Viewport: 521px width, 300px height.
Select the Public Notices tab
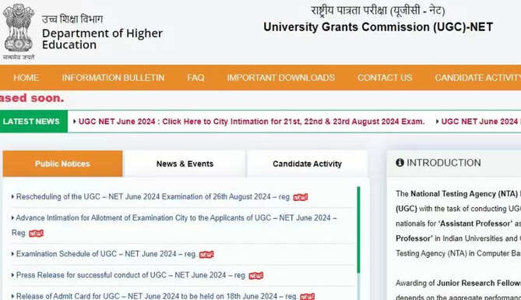click(62, 164)
